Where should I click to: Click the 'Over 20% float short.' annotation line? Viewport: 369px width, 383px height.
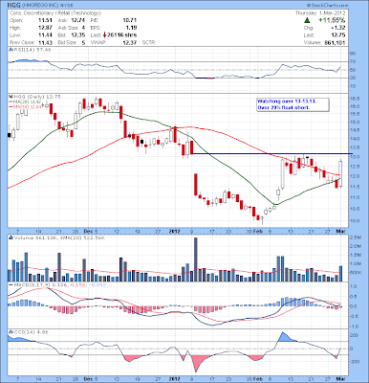283,107
